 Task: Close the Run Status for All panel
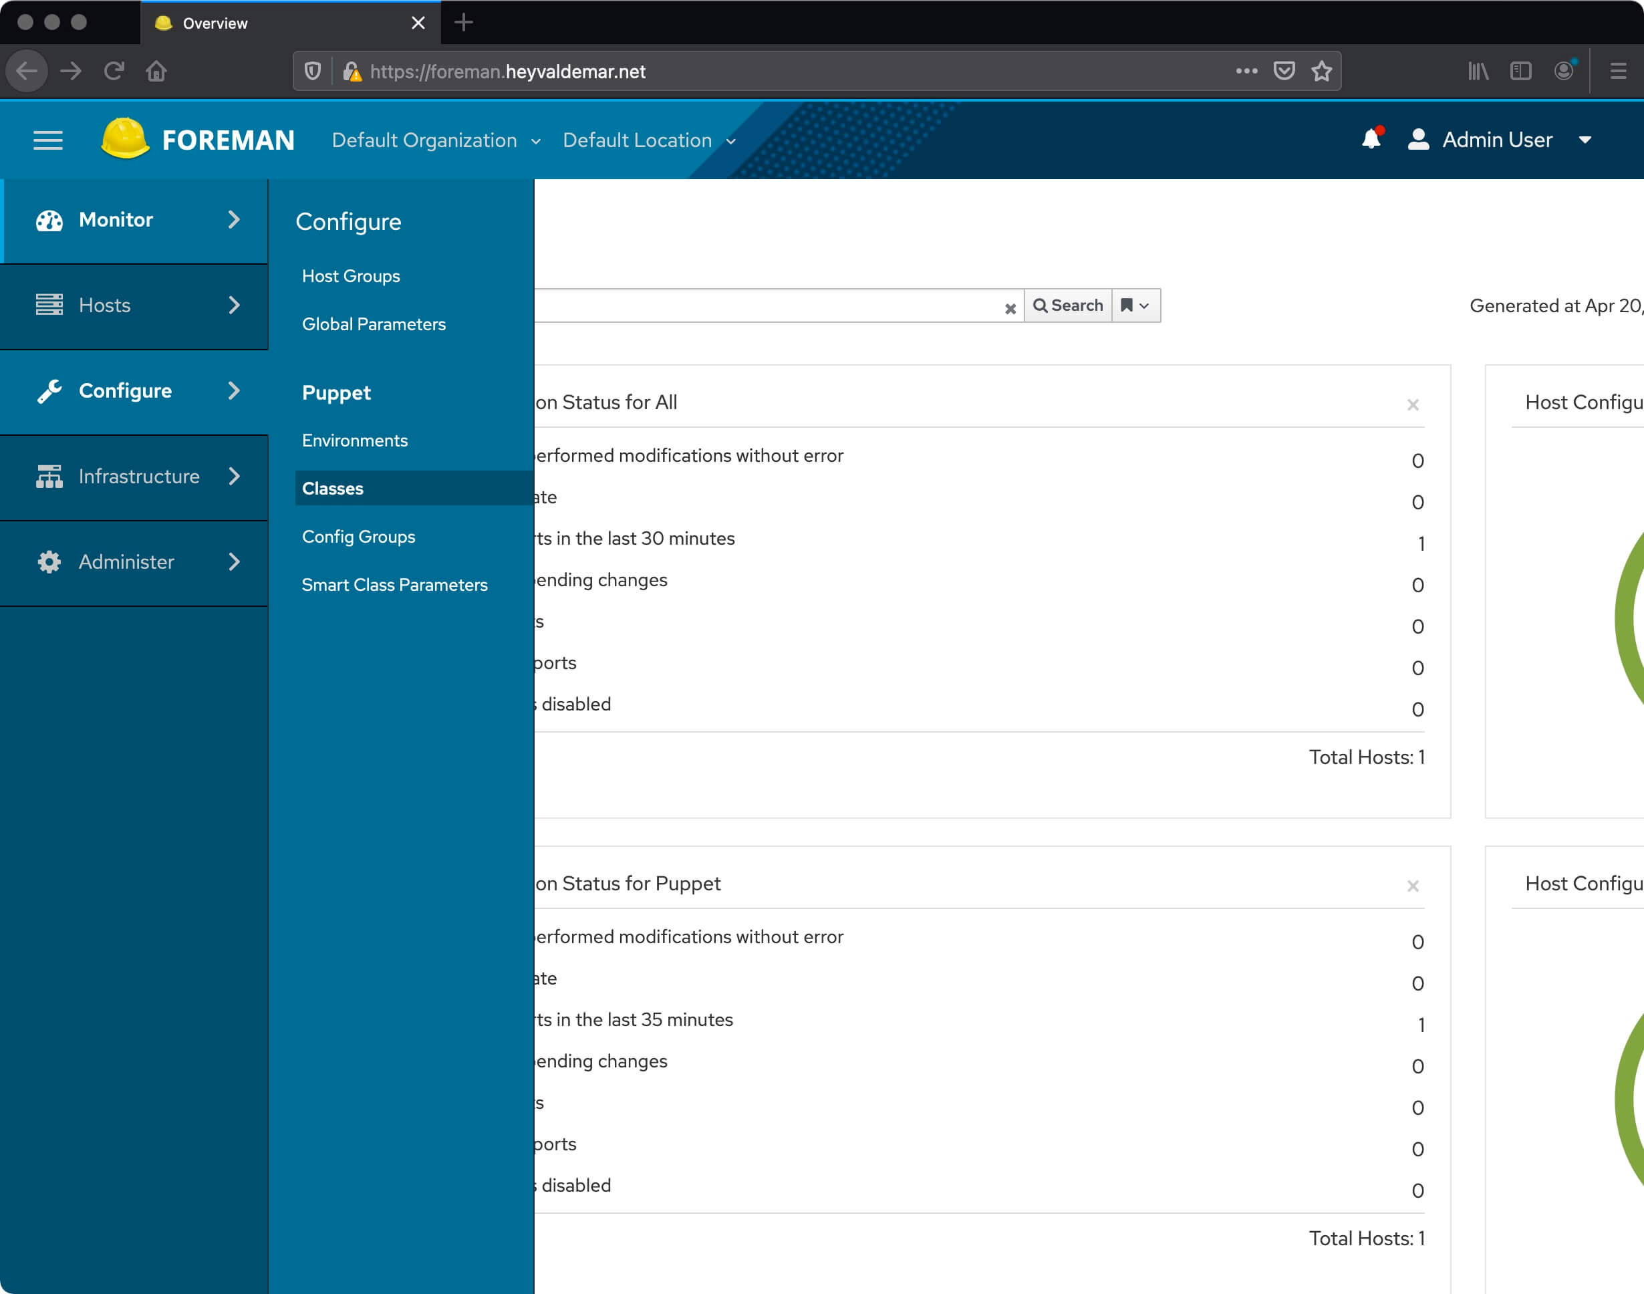pyautogui.click(x=1412, y=404)
